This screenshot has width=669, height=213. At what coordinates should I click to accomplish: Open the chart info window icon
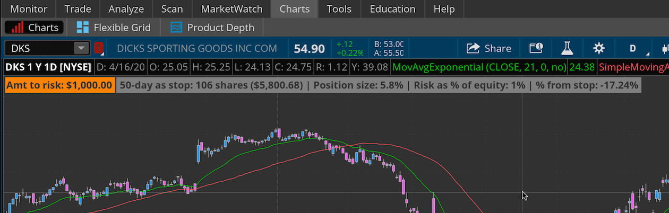click(536, 49)
